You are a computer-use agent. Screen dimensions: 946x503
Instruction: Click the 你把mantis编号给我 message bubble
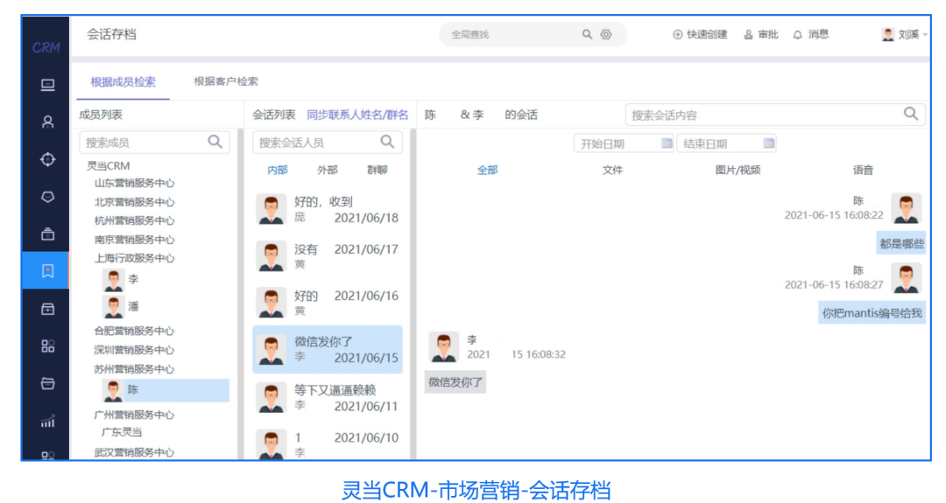click(x=872, y=313)
